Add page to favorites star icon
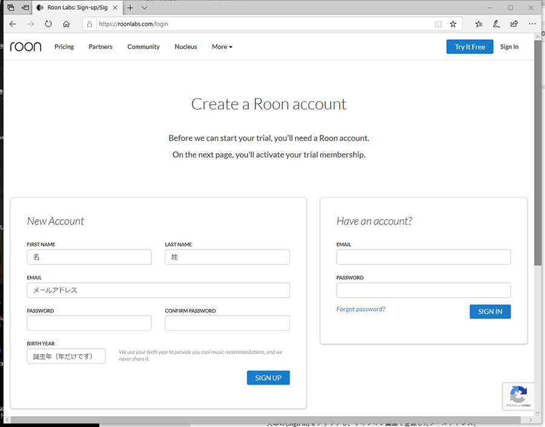This screenshot has height=427, width=545. point(453,24)
